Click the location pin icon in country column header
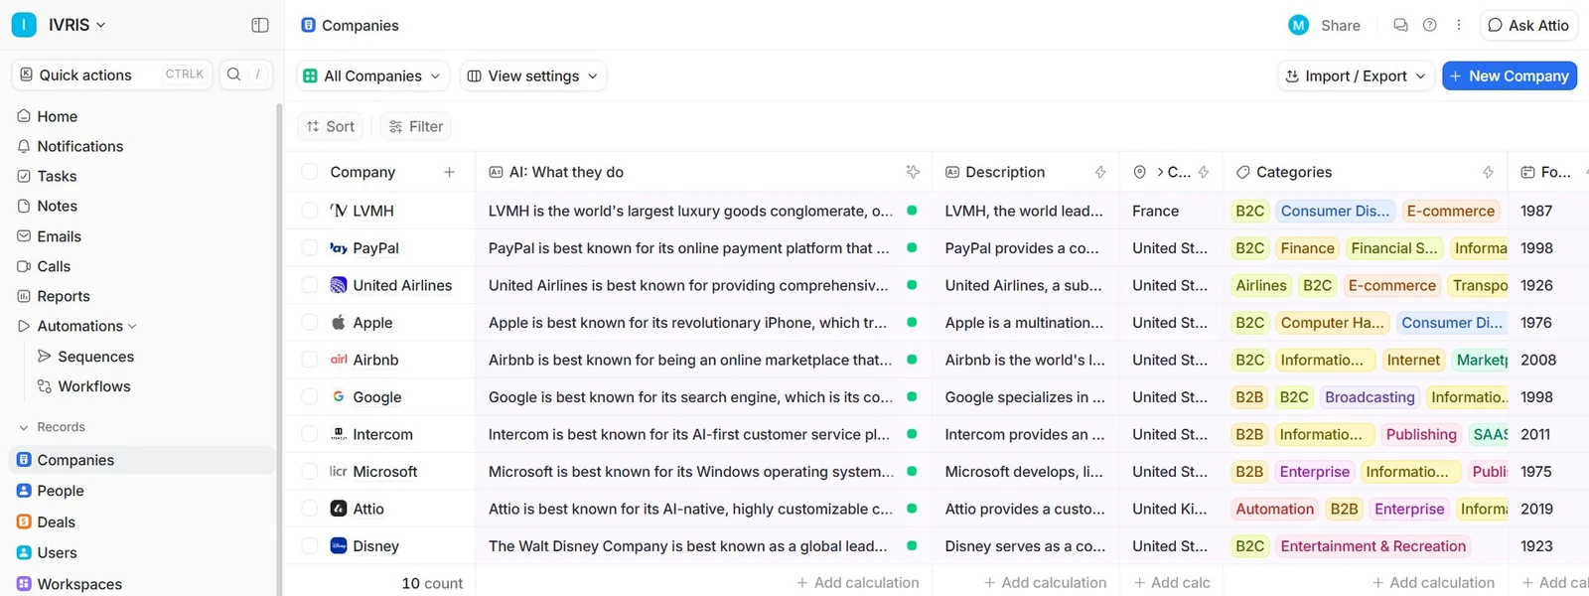This screenshot has width=1589, height=596. (1139, 172)
